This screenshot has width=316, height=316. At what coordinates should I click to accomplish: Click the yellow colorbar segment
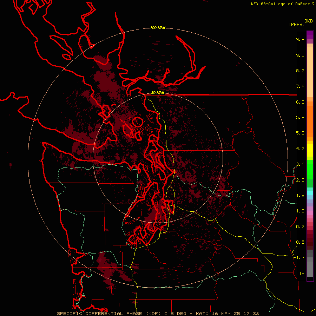pyautogui.click(x=310, y=150)
